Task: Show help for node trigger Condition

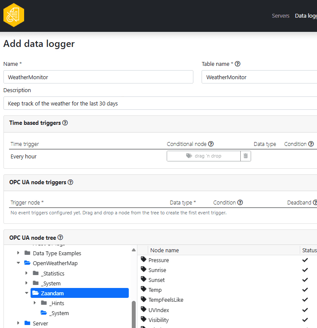Action: coord(240,202)
